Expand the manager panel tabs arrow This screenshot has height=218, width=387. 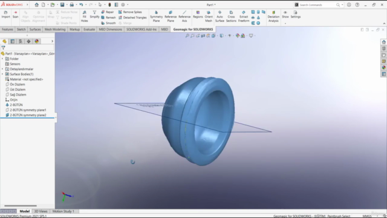click(53, 41)
